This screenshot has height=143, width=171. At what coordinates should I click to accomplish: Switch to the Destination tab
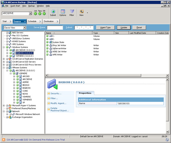tap(51, 21)
